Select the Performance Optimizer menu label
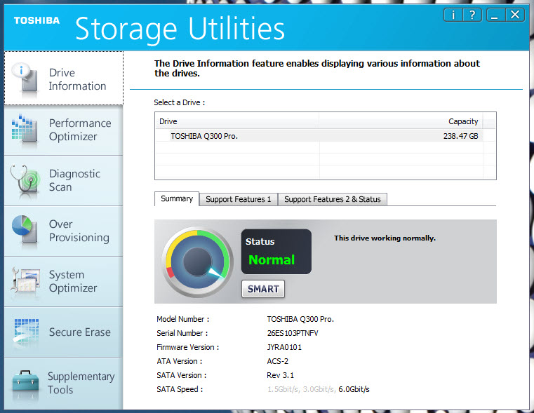The height and width of the screenshot is (413, 534). (x=80, y=130)
